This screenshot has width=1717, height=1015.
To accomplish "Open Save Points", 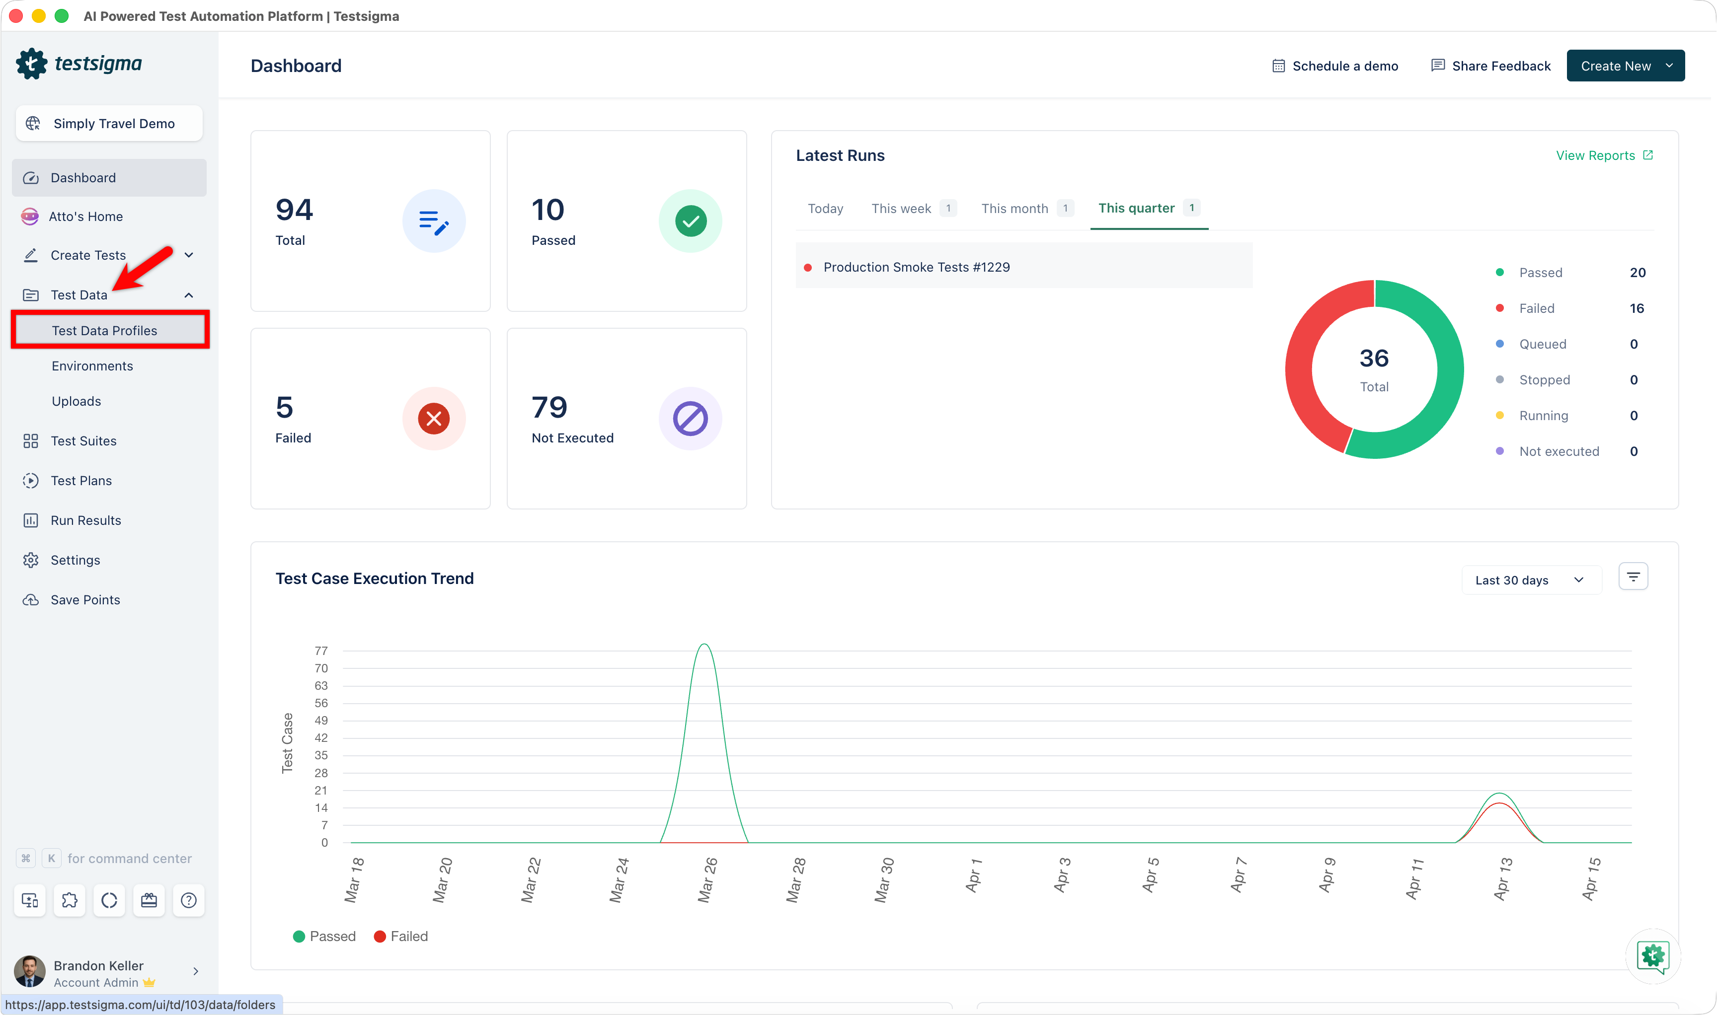I will 85,599.
